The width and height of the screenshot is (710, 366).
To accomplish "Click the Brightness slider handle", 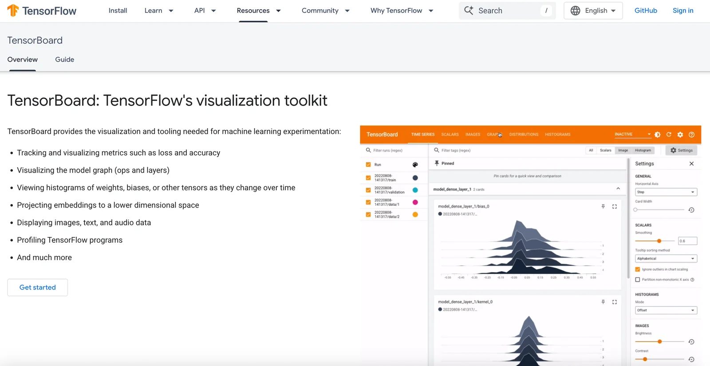I will pyautogui.click(x=660, y=342).
